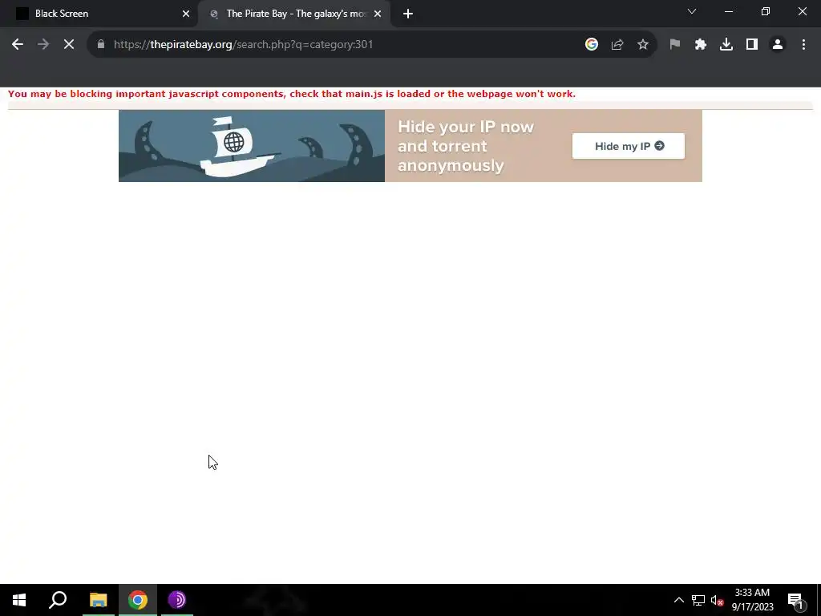Open Windows taskbar search
The image size is (821, 616).
click(58, 600)
